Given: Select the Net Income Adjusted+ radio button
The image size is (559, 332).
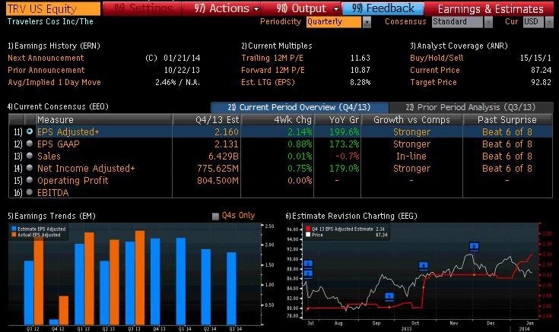Looking at the screenshot, I should (30, 168).
